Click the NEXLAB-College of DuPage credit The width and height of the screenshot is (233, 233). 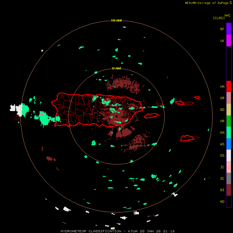tap(207, 3)
